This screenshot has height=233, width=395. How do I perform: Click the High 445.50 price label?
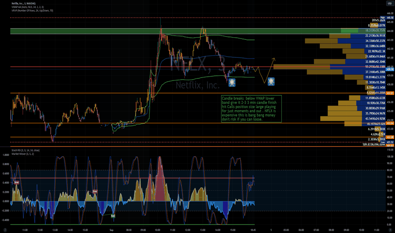tap(387, 18)
